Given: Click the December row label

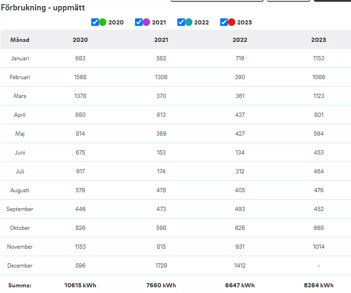Looking at the screenshot, I should (20, 266).
